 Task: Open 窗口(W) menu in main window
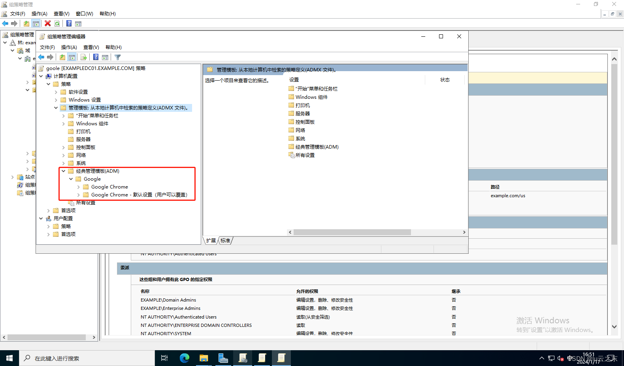click(x=85, y=14)
